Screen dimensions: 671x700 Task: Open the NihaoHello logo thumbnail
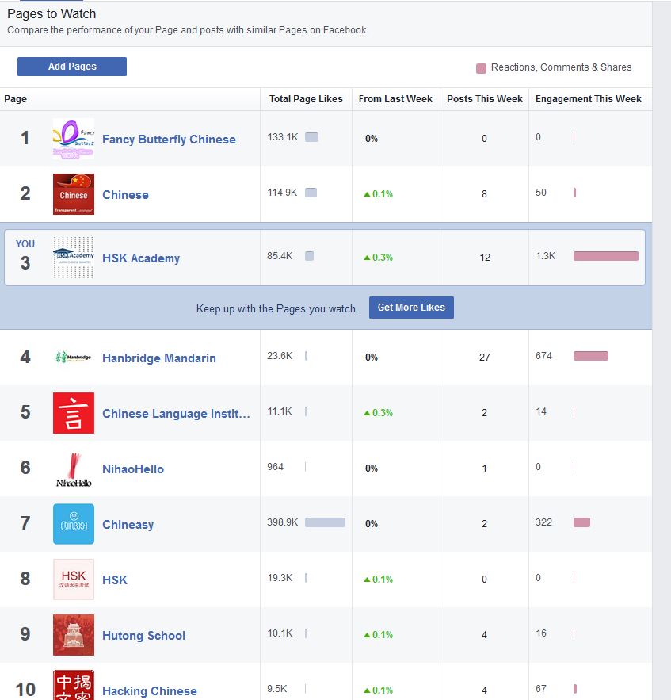(x=73, y=469)
